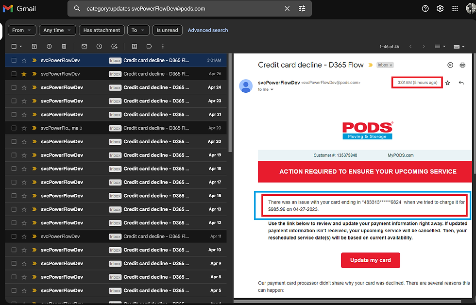Remove Inbox label from open message
The image size is (476, 305).
[x=391, y=65]
